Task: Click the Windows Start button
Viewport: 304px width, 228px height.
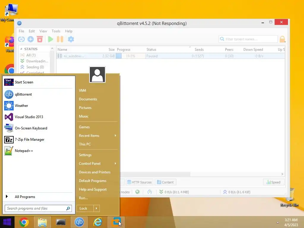Action: (7, 222)
